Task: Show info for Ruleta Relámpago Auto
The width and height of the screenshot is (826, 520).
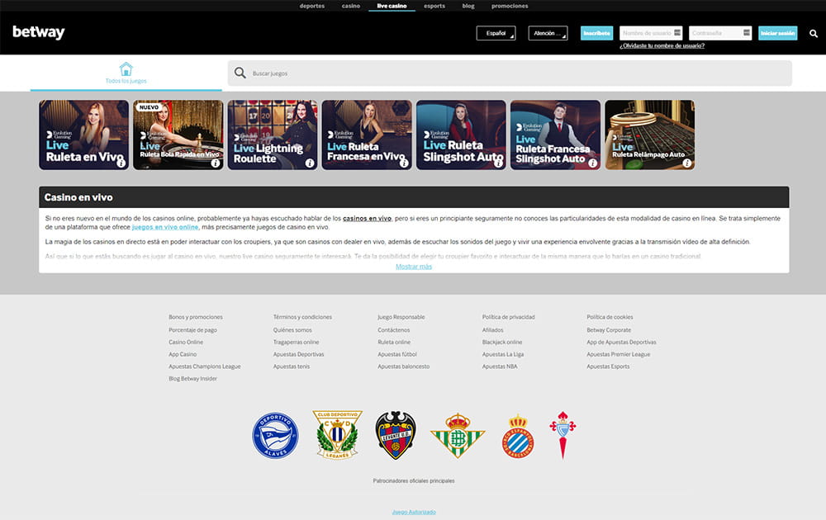Action: [x=687, y=163]
